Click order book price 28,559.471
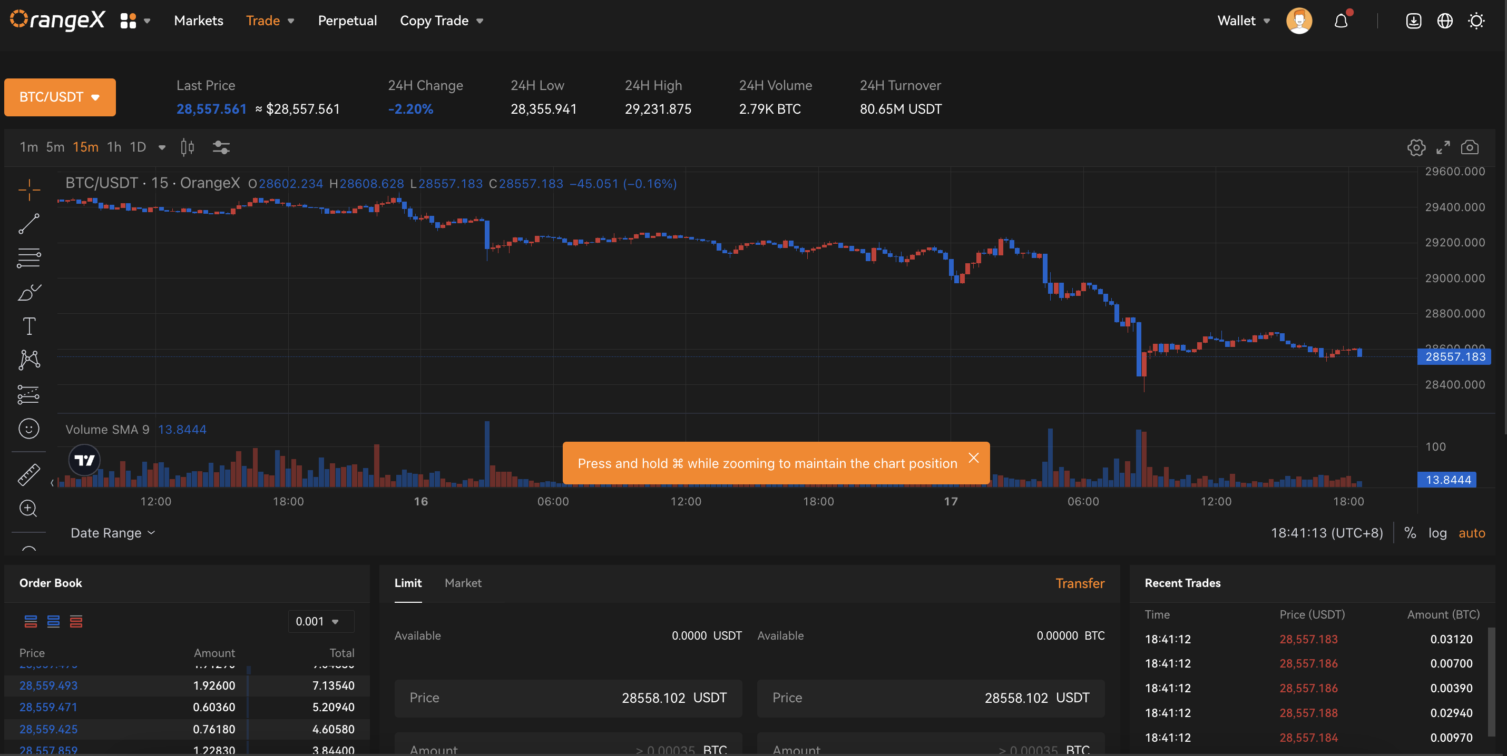1507x756 pixels. [x=48, y=707]
